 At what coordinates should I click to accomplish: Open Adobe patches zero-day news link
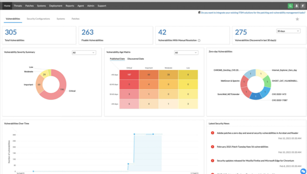[257, 133]
